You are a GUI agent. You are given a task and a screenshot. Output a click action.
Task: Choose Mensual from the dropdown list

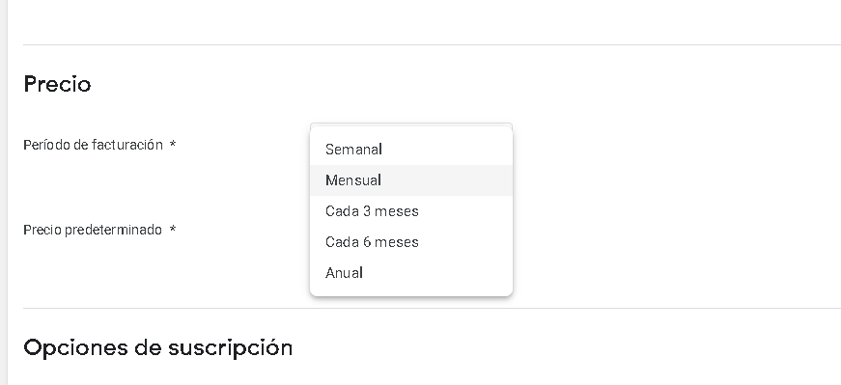[x=411, y=180]
